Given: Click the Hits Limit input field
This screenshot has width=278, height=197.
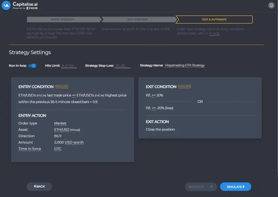Looking at the screenshot, I should pyautogui.click(x=69, y=66).
